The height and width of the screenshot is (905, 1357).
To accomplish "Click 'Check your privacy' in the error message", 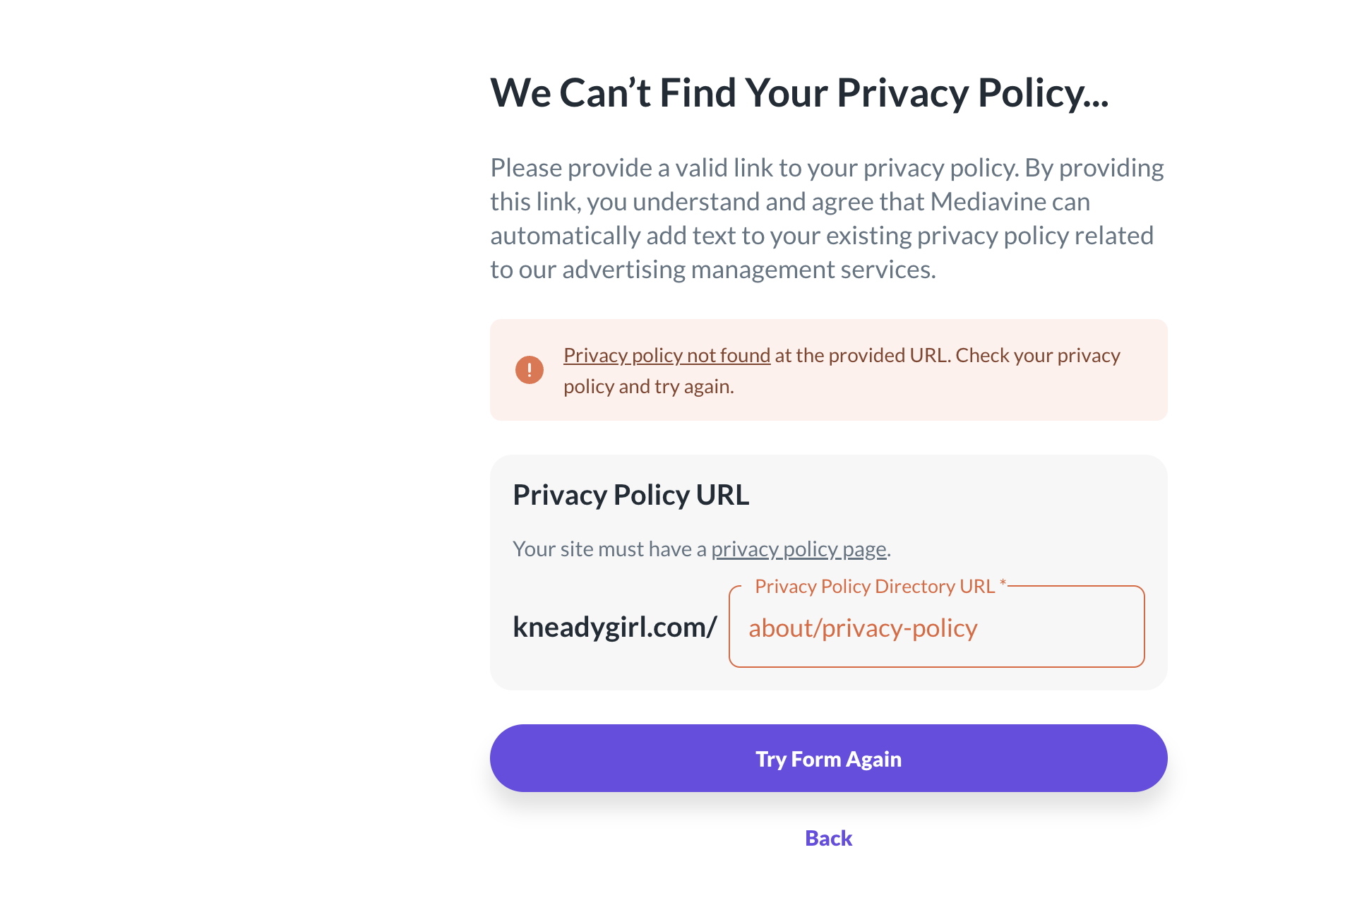I will click(x=1037, y=355).
